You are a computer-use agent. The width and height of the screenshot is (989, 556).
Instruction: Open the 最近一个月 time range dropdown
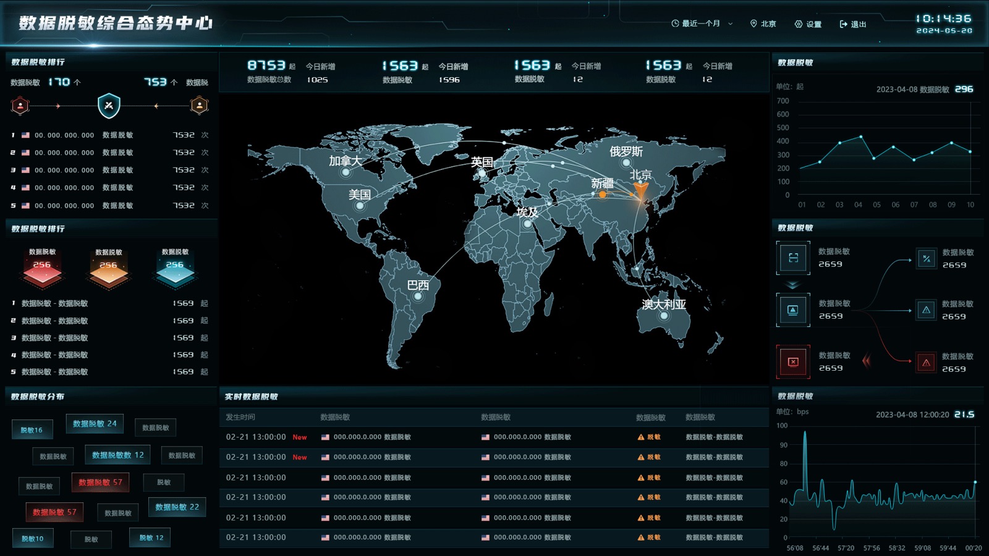(702, 24)
